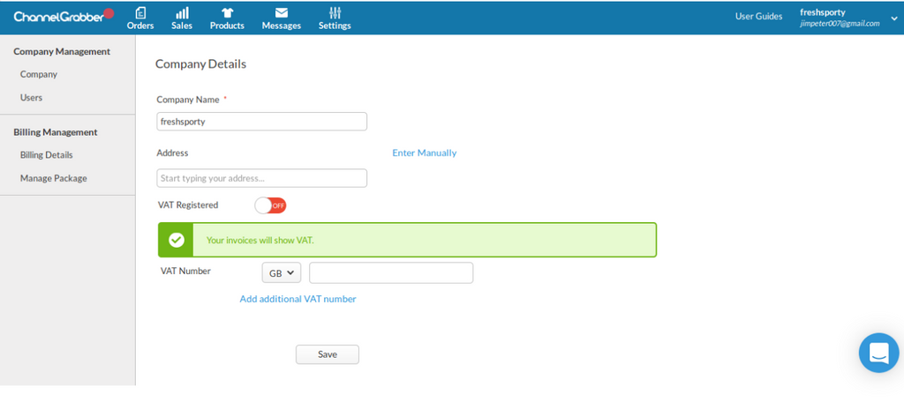904x402 pixels.
Task: Open Billing Details in sidebar
Action: (47, 155)
